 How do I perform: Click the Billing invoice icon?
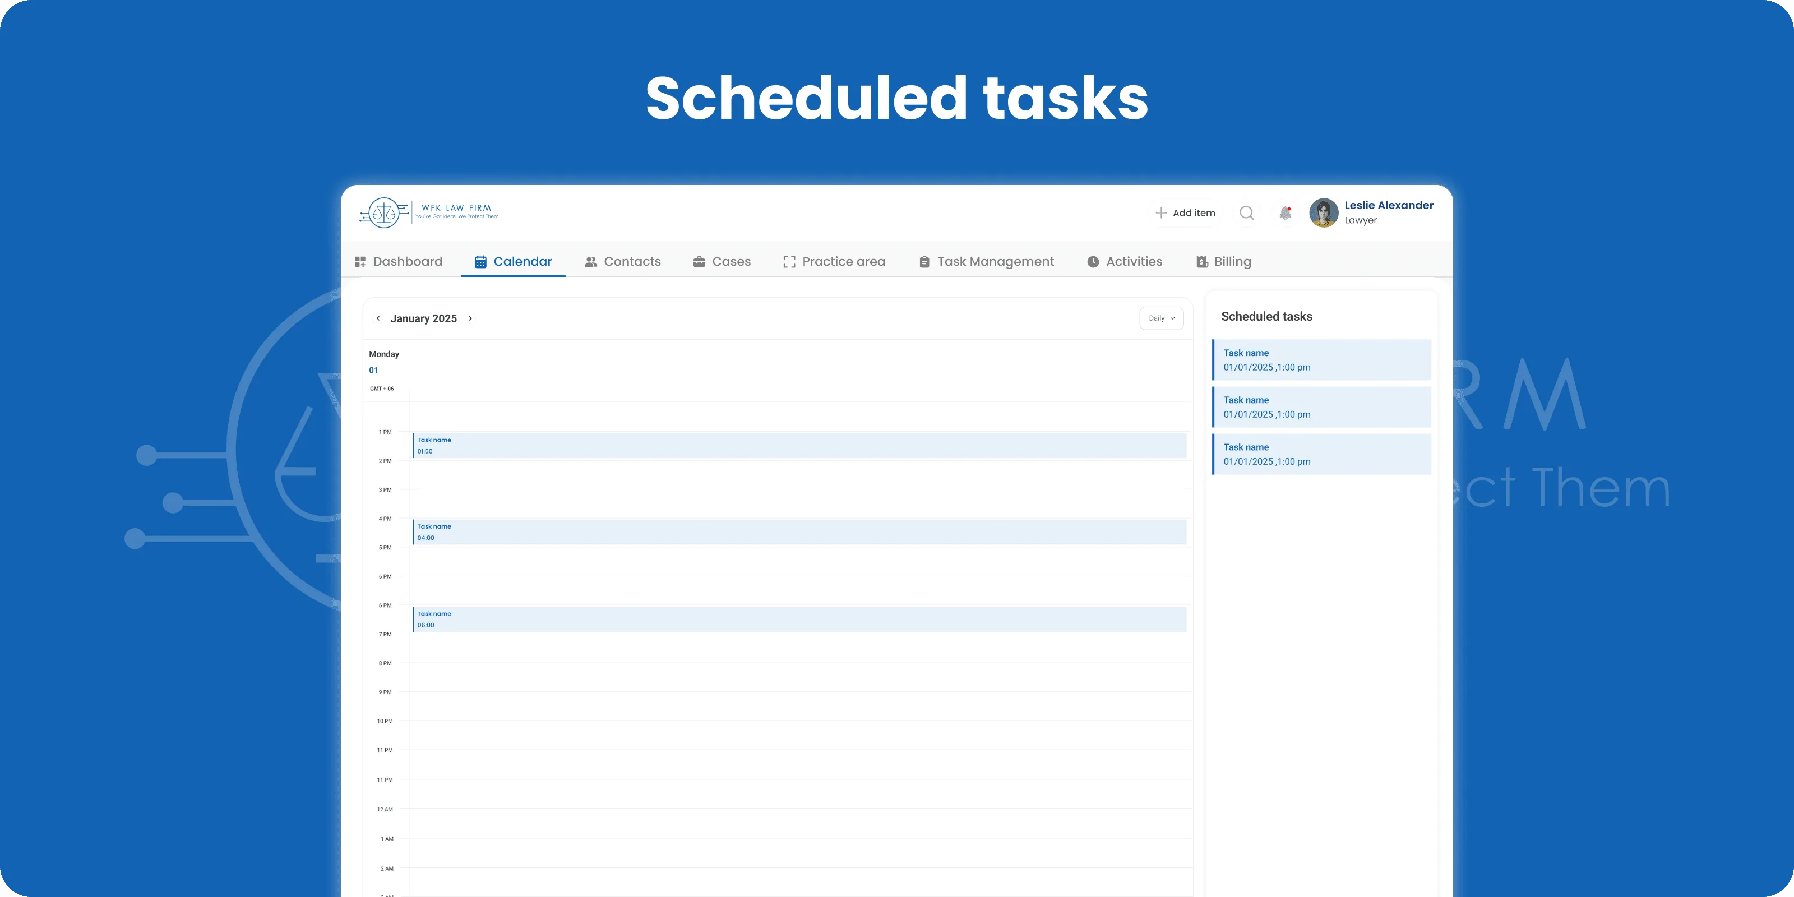(1202, 262)
